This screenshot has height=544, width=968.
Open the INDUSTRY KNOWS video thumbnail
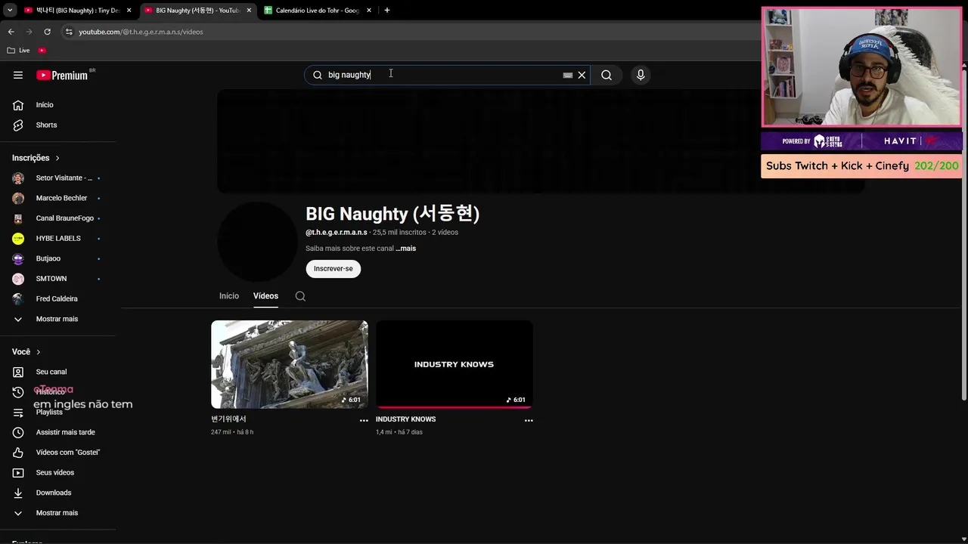pyautogui.click(x=455, y=364)
